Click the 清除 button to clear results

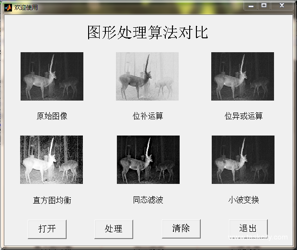(181, 229)
